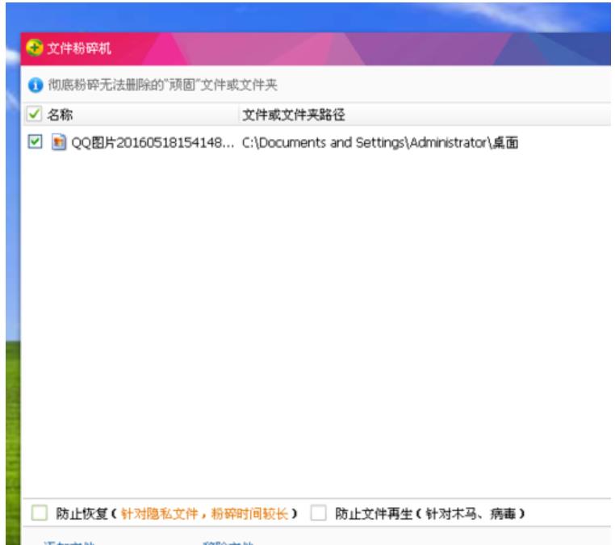Click the 360 logo in title bar
615x545 pixels.
[x=35, y=48]
